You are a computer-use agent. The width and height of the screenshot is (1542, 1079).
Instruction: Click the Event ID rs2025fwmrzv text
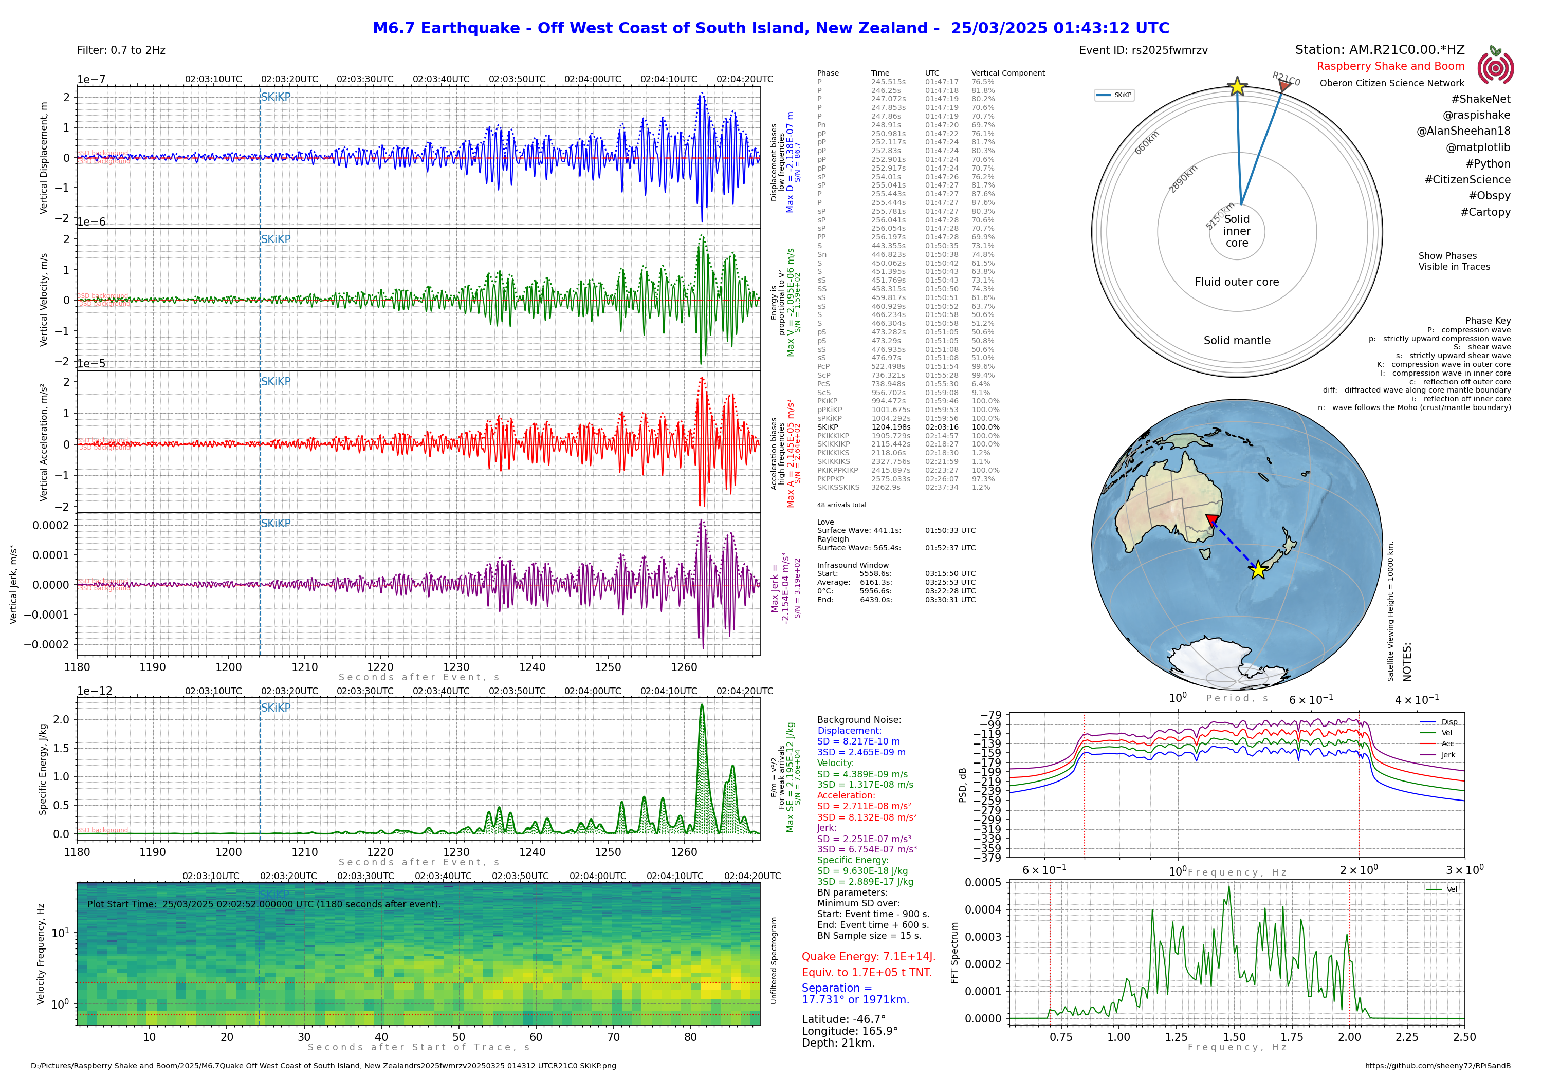pos(1143,50)
